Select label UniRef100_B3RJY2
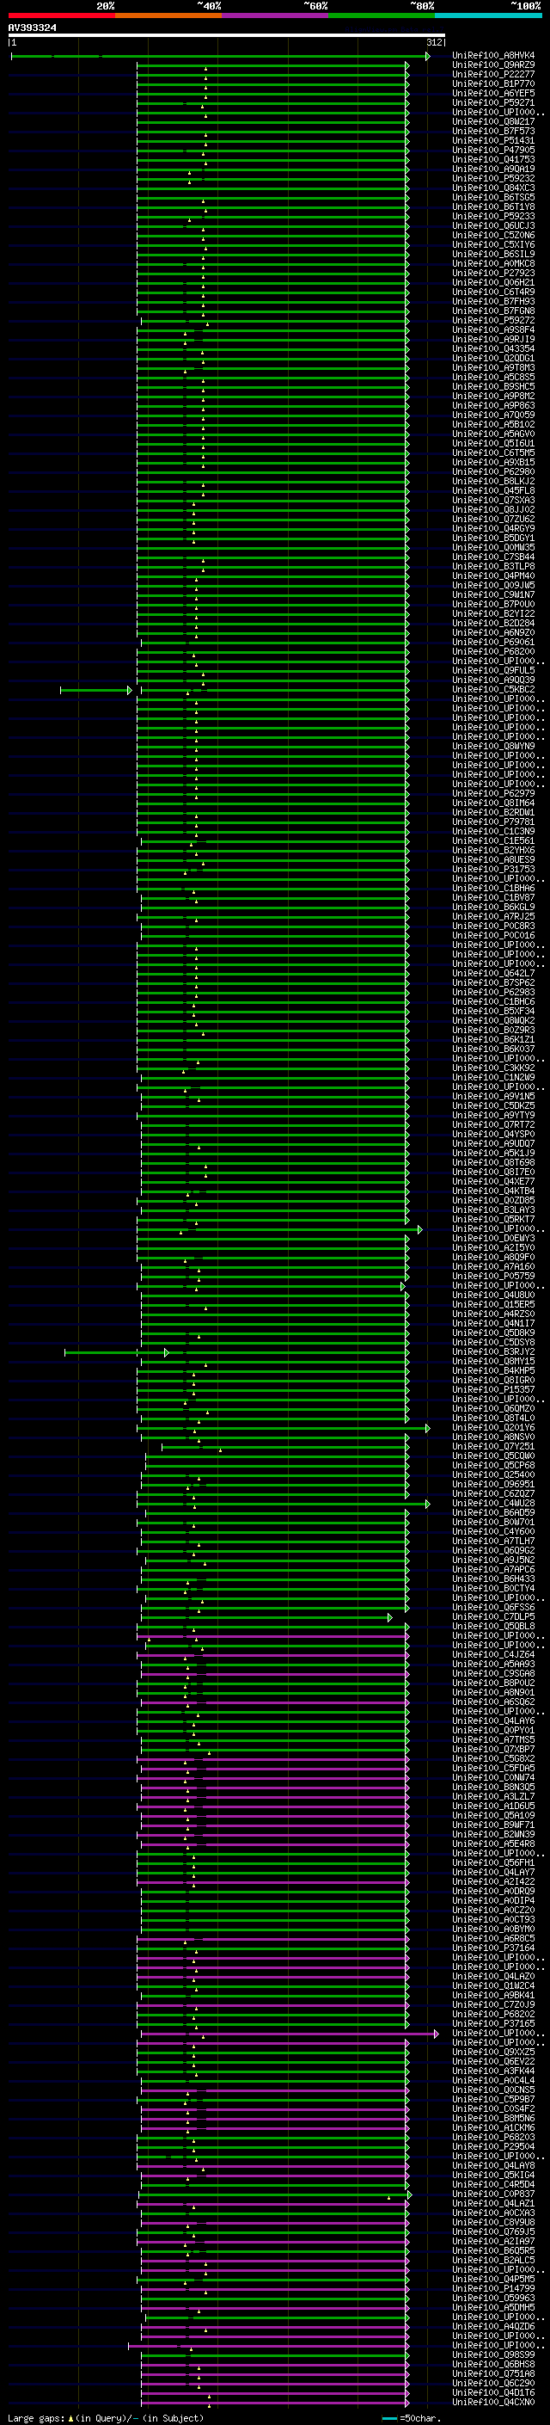This screenshot has height=2425, width=550. [493, 1351]
